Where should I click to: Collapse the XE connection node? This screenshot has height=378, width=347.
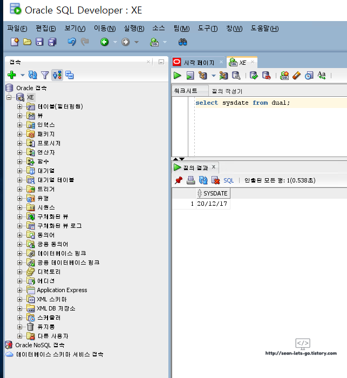click(x=9, y=97)
